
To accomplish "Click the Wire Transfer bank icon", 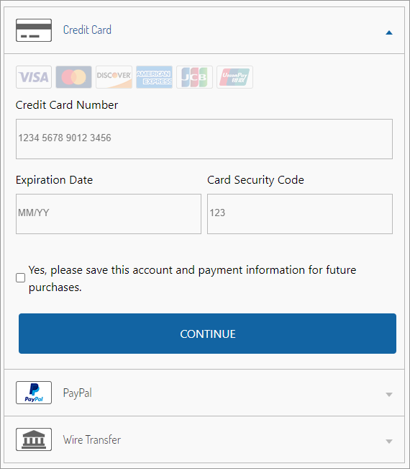I will 34,439.
